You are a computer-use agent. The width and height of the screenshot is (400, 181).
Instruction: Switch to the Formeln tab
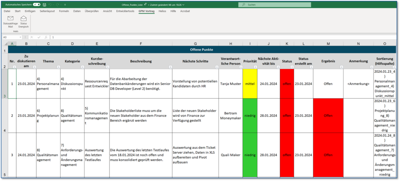click(64, 11)
